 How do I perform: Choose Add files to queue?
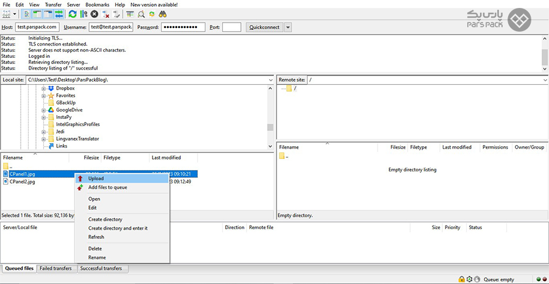pos(122,188)
